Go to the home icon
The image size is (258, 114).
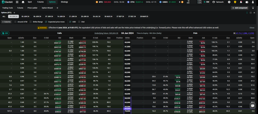pos(23,2)
